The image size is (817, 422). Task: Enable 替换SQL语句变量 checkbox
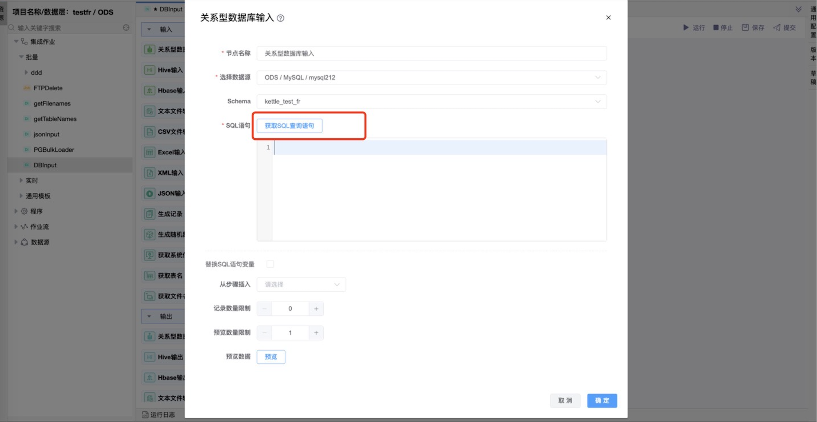270,264
